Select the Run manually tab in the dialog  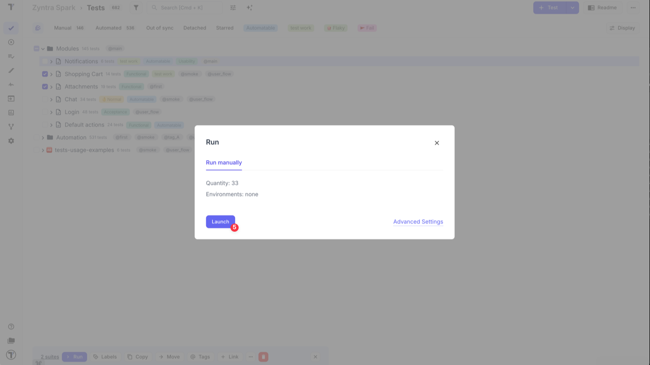224,162
